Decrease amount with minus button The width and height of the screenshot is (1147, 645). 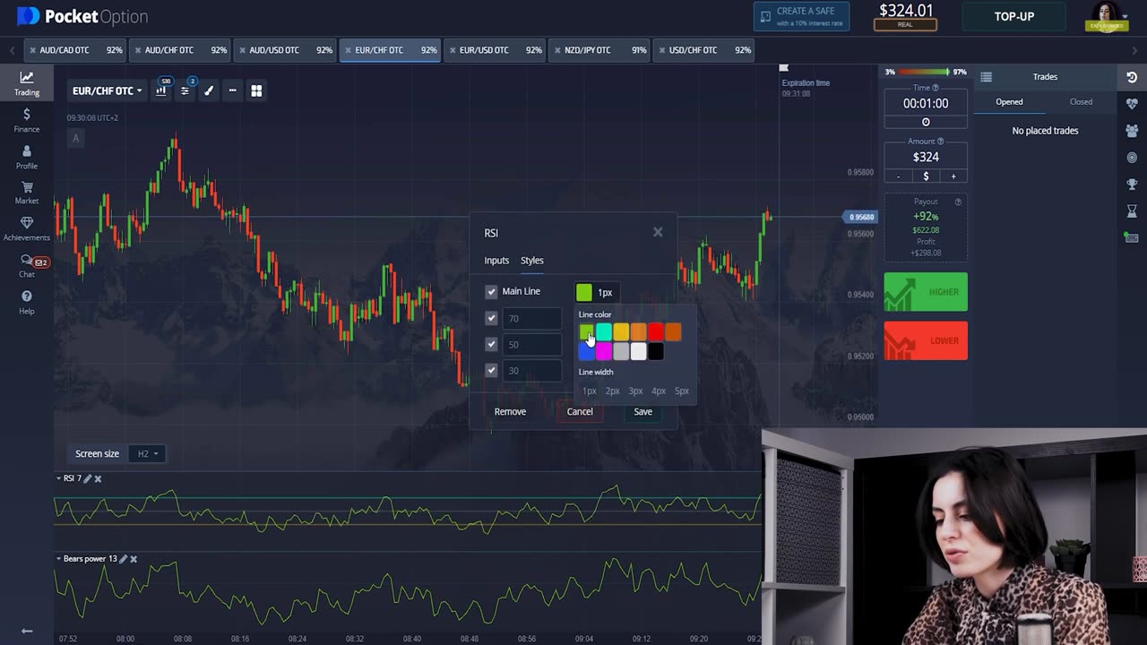pyautogui.click(x=898, y=176)
